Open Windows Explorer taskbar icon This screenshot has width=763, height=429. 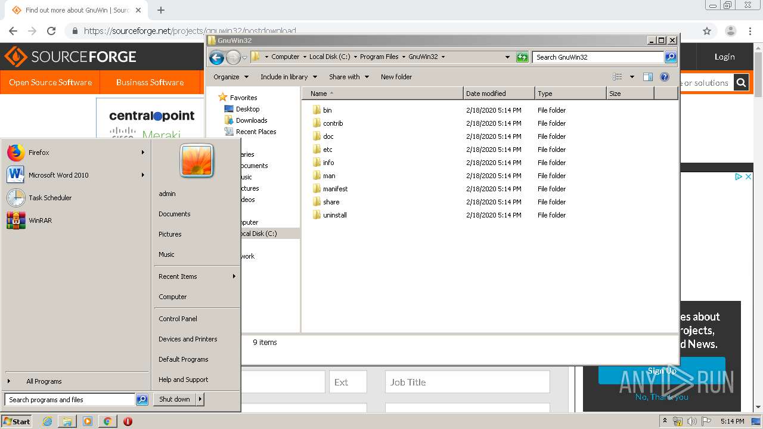tap(67, 421)
